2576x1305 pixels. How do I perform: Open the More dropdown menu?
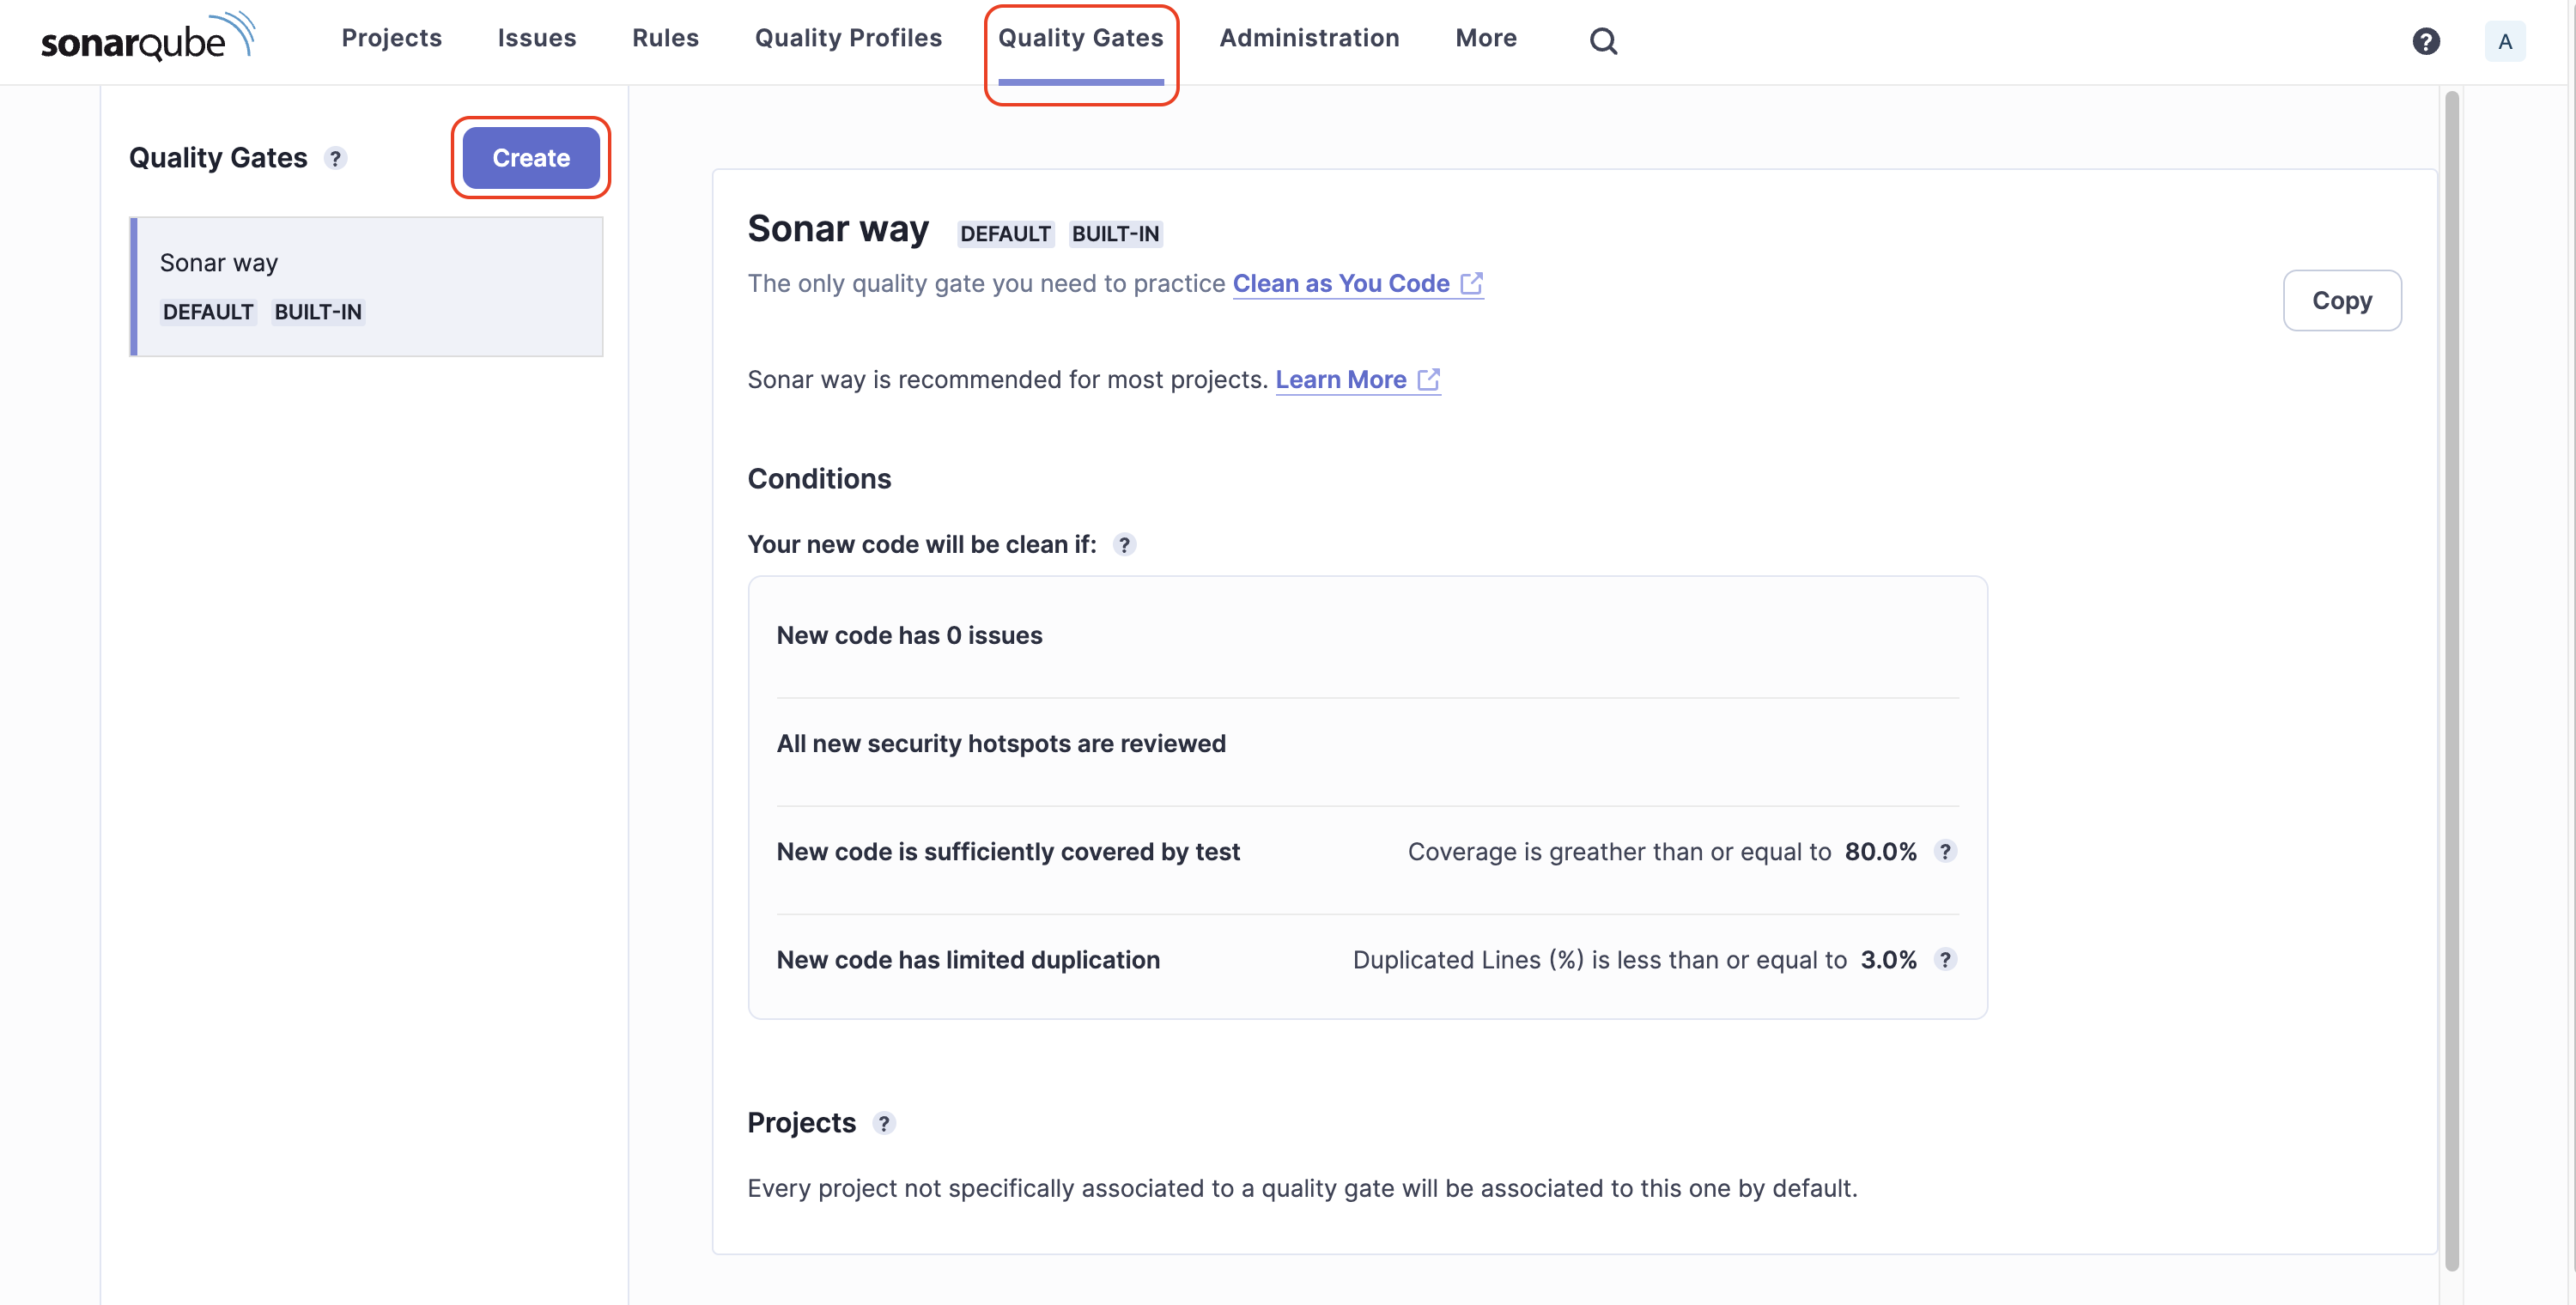tap(1485, 38)
